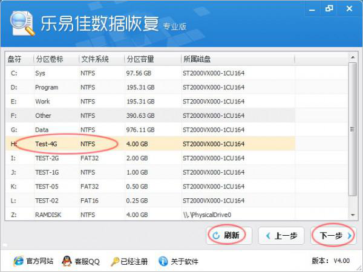Screen dimensions: 363x272
Task: Click the 97.56 GB capacity cell
Action: [x=139, y=73]
